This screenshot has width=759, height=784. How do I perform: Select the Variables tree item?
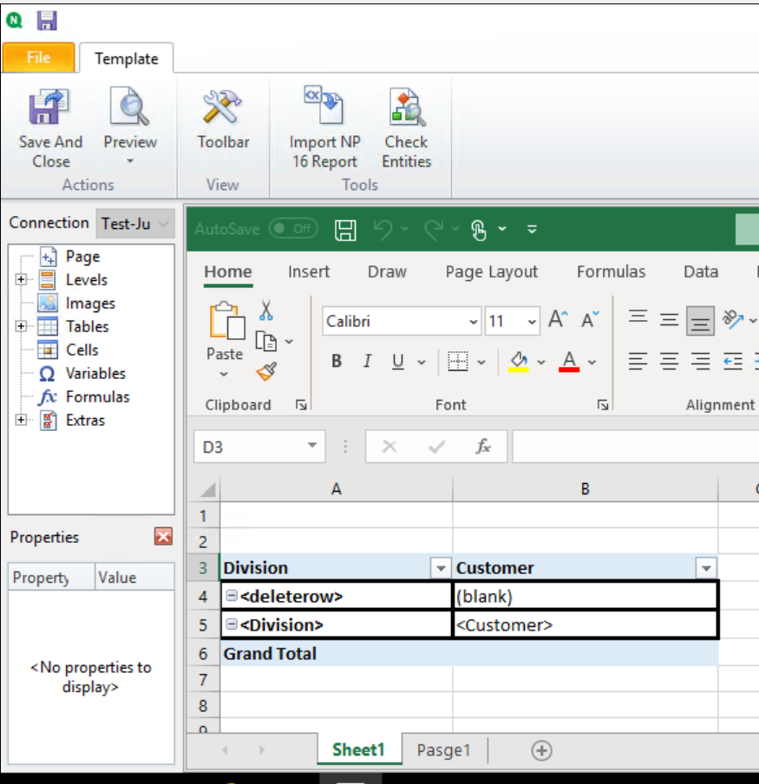click(95, 374)
